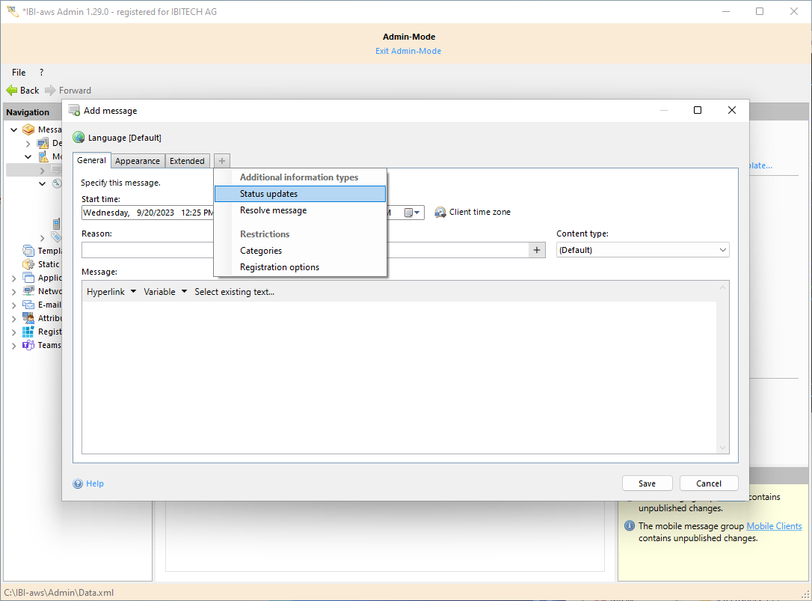Click the plus tab to add information
The width and height of the screenshot is (812, 601).
click(x=222, y=161)
